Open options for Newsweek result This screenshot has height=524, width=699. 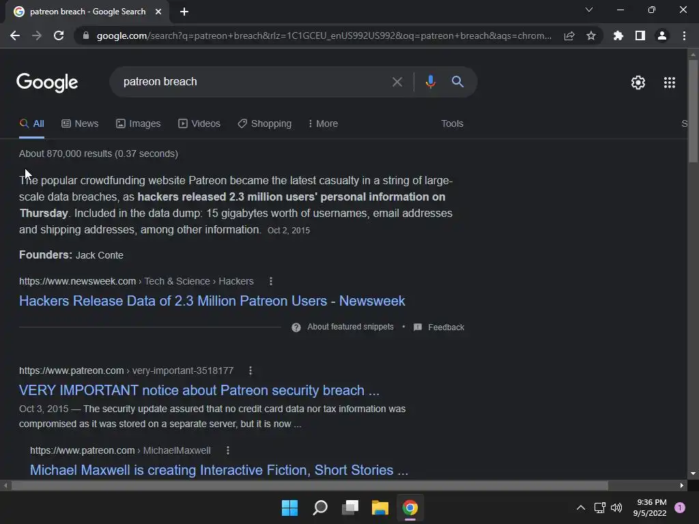pos(270,281)
